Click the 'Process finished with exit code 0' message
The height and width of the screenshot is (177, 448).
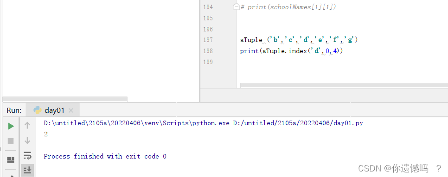point(105,156)
